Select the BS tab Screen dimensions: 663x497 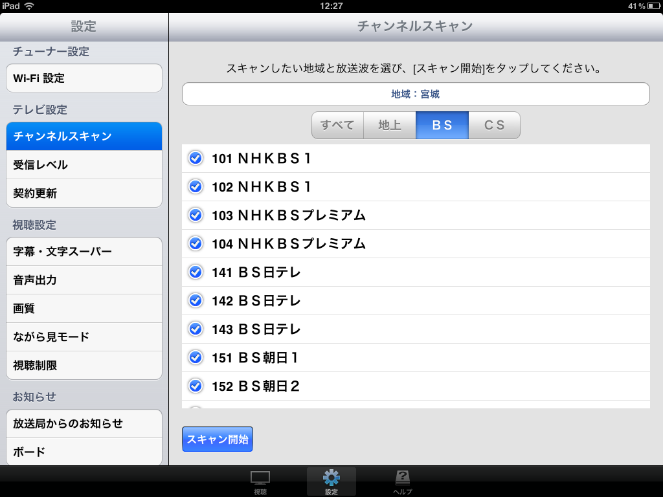pos(442,125)
